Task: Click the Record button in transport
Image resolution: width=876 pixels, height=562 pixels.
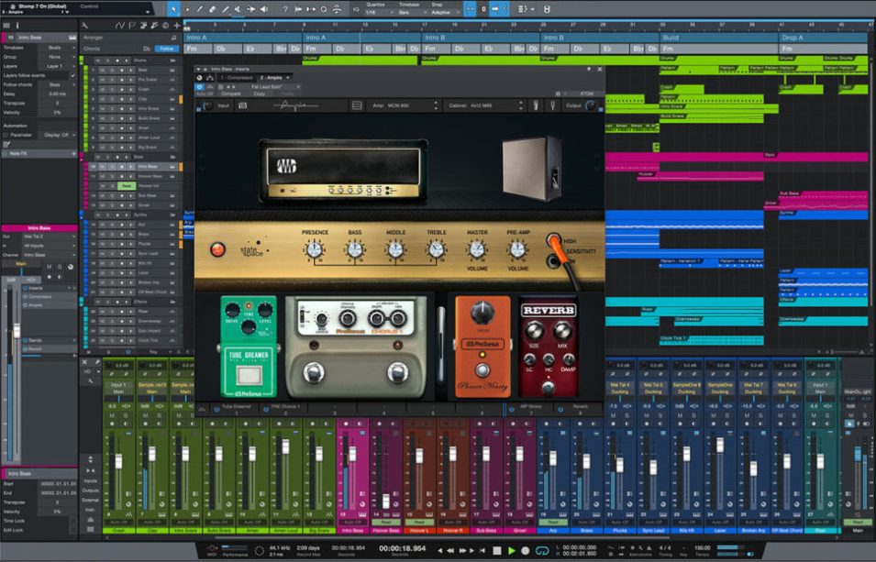Action: (x=526, y=550)
